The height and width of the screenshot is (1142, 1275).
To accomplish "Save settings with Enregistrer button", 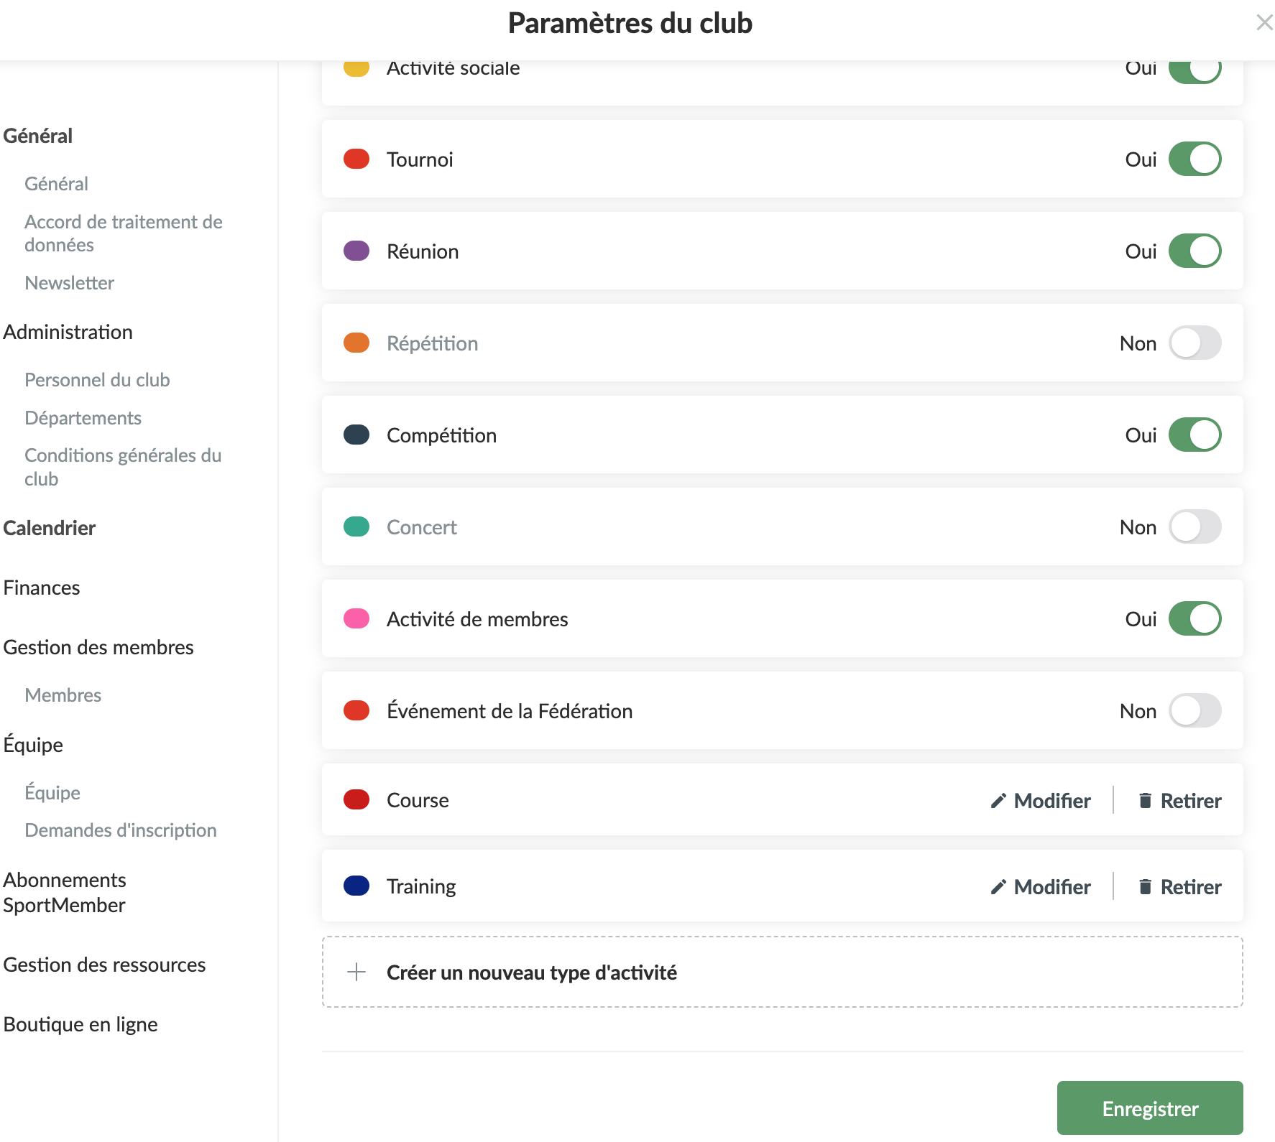I will [1149, 1108].
